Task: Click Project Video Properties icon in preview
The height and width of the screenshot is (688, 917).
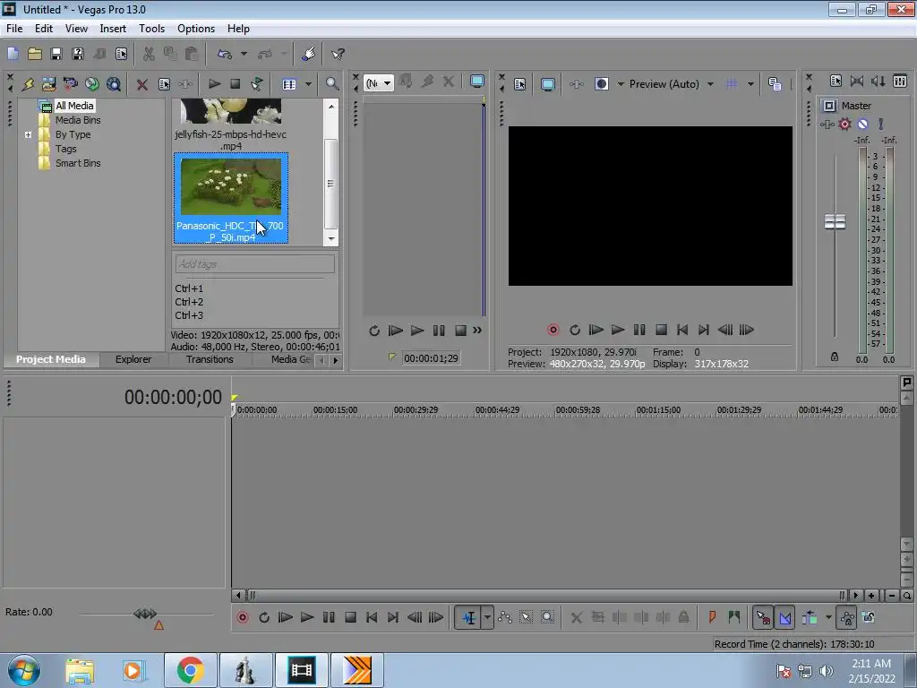Action: coord(520,84)
